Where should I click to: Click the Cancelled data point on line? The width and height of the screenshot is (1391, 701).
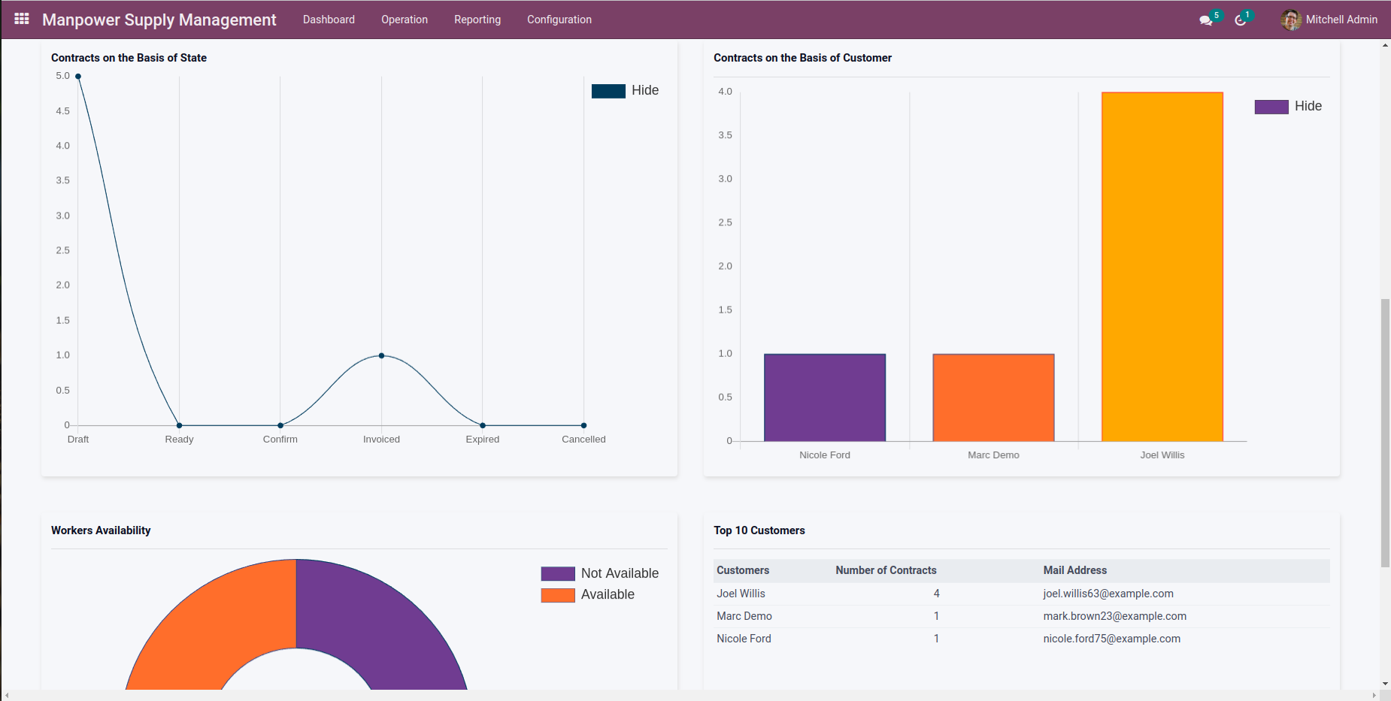coord(583,425)
